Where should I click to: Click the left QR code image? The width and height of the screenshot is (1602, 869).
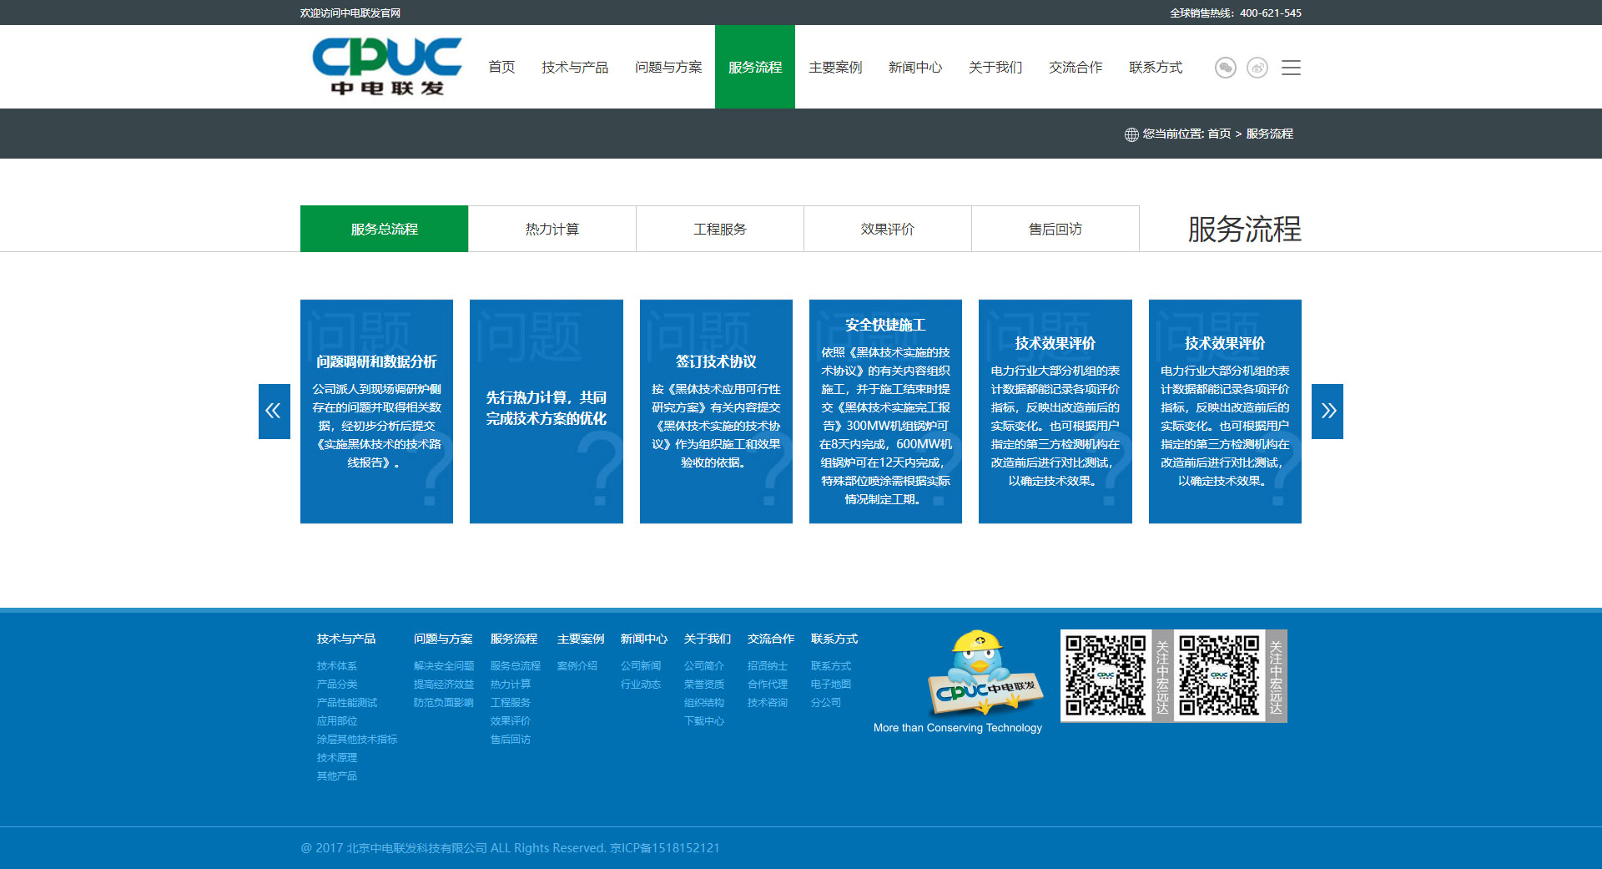tap(1106, 675)
